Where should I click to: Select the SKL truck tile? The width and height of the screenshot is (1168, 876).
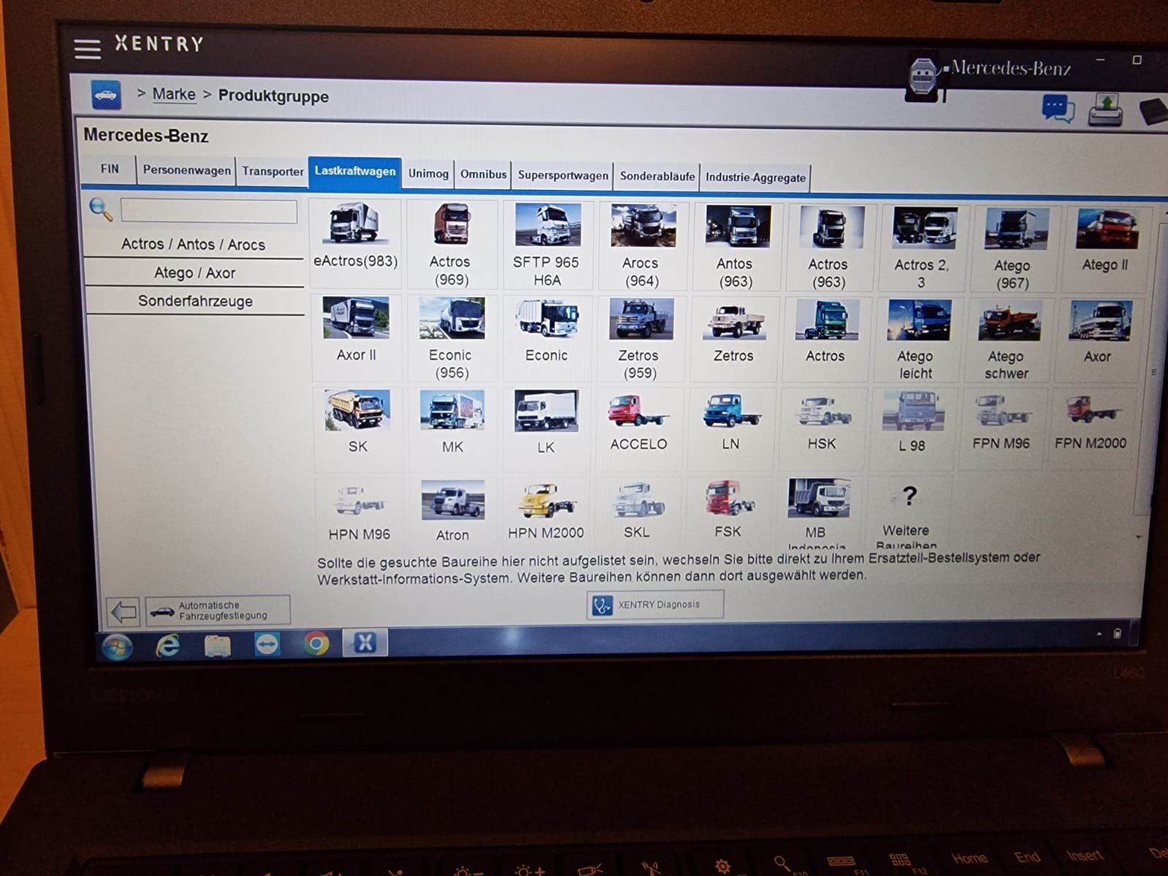[x=637, y=512]
